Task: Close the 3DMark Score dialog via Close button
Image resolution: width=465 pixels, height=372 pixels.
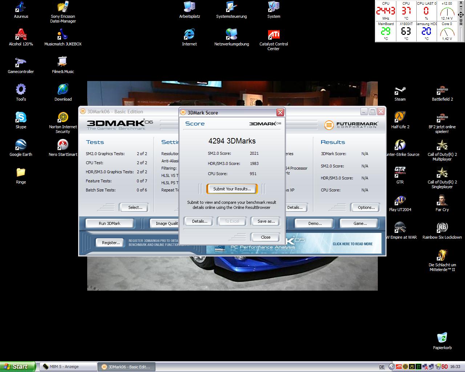Action: 266,237
